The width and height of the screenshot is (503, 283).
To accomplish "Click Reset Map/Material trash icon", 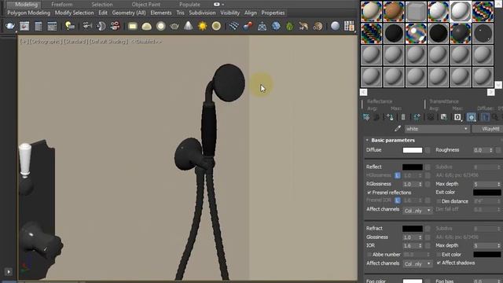I will pos(403,117).
